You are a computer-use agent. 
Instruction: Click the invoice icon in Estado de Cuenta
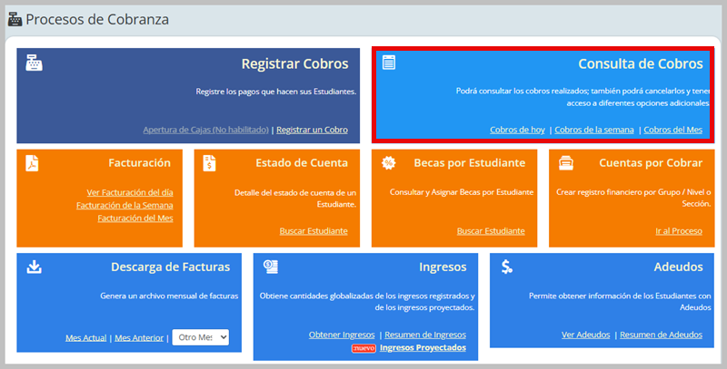pyautogui.click(x=210, y=163)
